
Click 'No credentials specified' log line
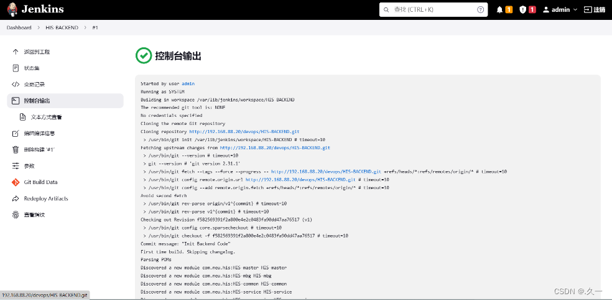171,116
